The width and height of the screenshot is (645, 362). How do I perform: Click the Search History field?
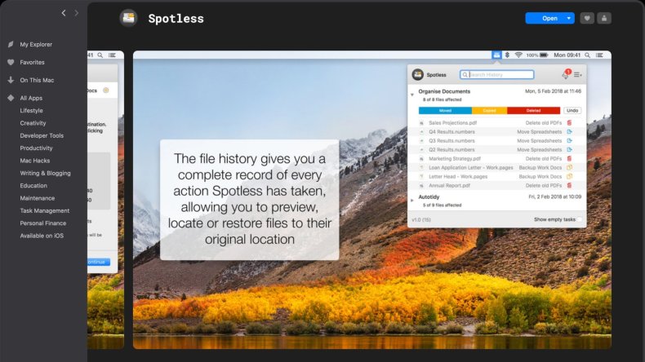(x=497, y=75)
